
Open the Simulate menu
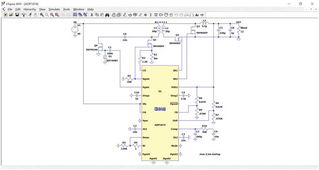point(54,9)
